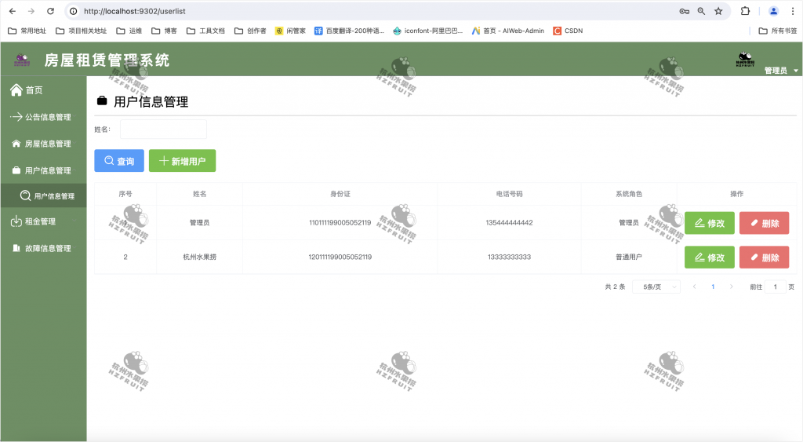
Task: Click the admin avatar image in the header
Action: tap(745, 59)
